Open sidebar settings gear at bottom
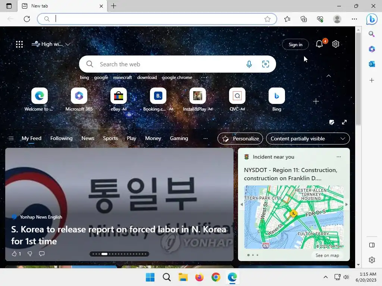The image size is (382, 286). point(372,260)
